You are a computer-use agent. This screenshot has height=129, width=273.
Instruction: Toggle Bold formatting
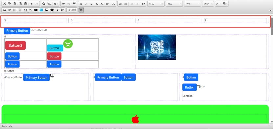[81, 4]
